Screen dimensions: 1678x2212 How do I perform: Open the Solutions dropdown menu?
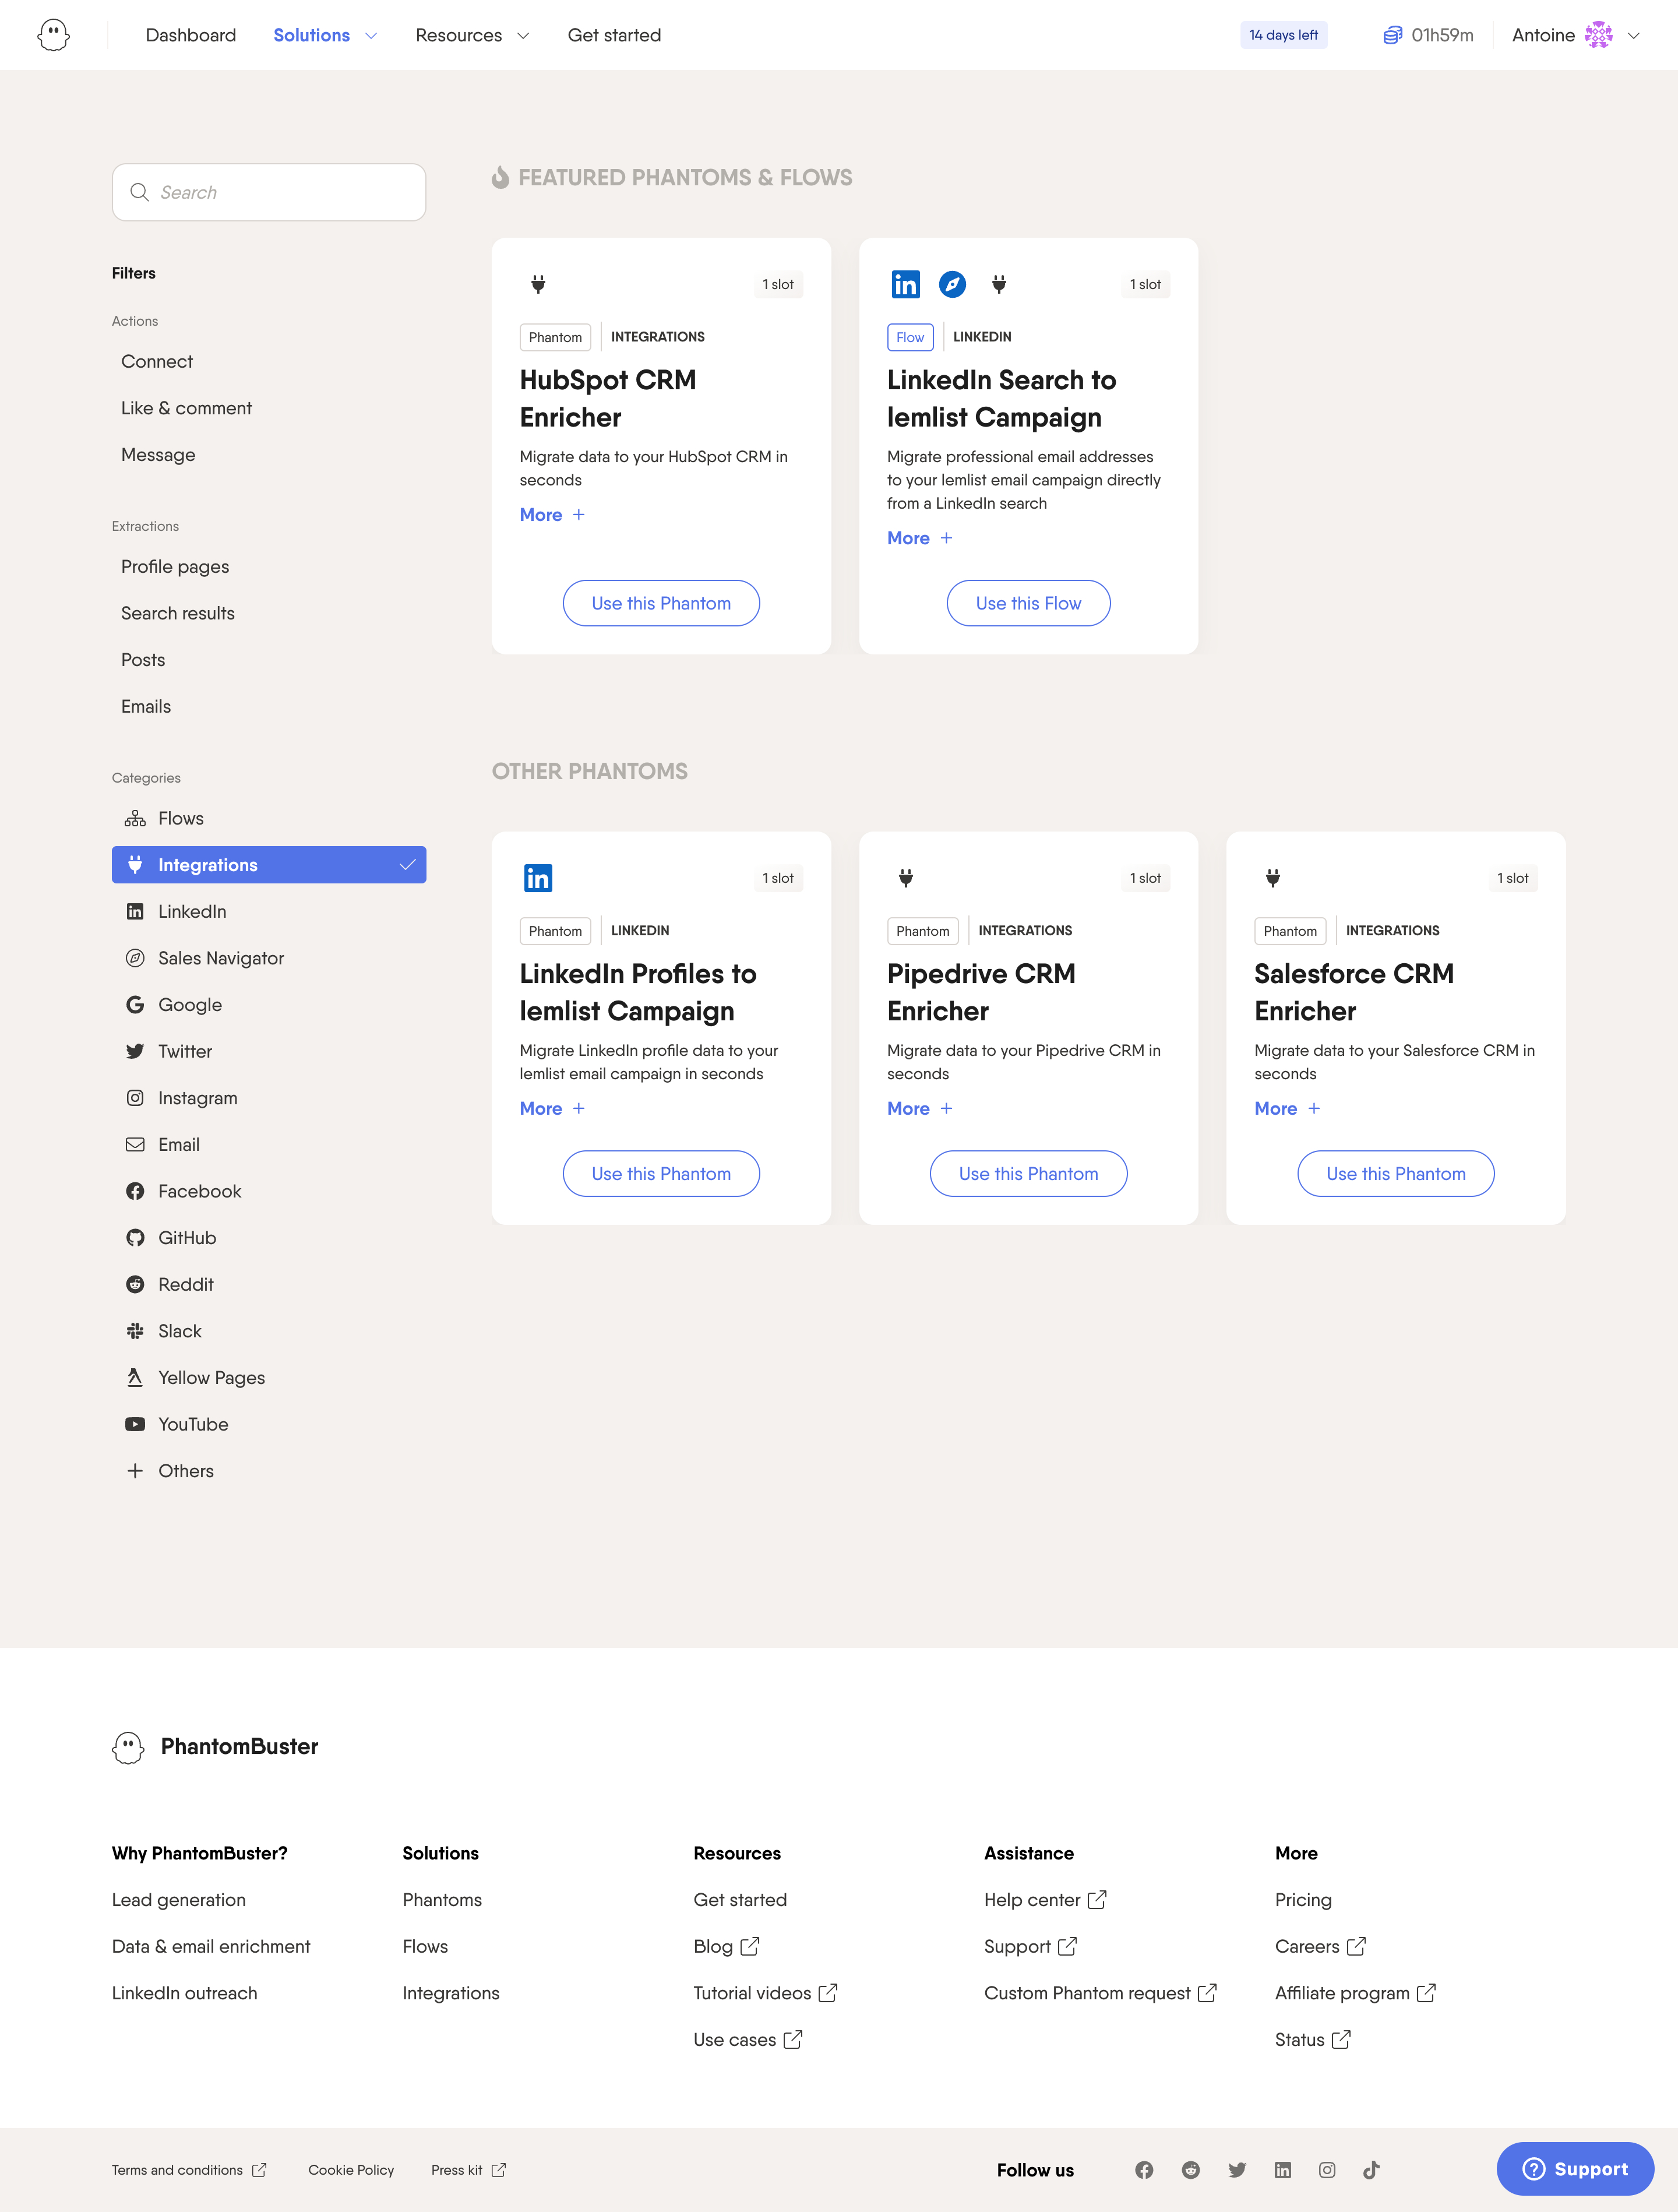click(x=325, y=35)
